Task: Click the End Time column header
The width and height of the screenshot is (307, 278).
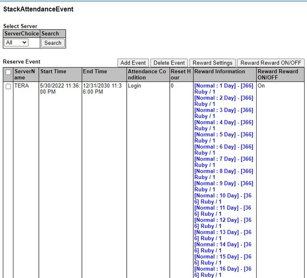Action: pyautogui.click(x=104, y=74)
